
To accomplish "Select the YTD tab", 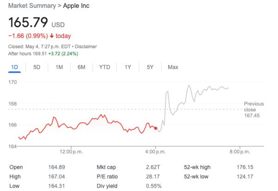I will [104, 67].
